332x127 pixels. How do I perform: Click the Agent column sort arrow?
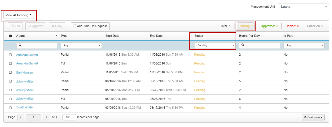click(x=56, y=36)
